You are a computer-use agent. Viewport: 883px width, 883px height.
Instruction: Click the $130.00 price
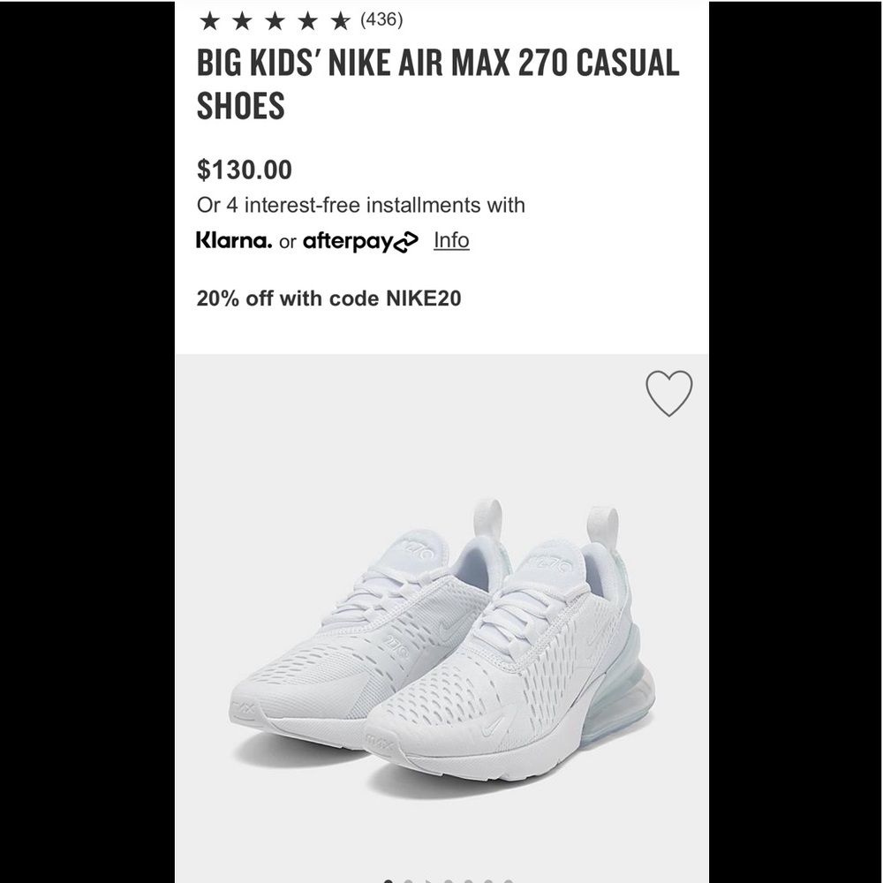[245, 170]
